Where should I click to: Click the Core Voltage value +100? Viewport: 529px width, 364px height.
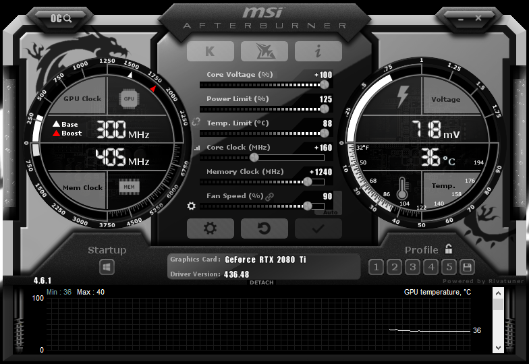point(323,75)
